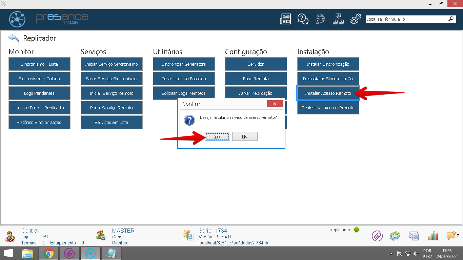The height and width of the screenshot is (260, 463).
Task: Click Sincronizar Generators
Action: (x=184, y=64)
